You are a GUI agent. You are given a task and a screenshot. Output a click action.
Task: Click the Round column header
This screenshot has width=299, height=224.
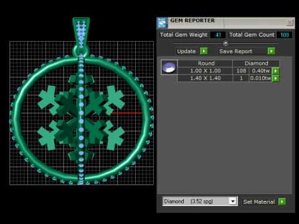(206, 63)
